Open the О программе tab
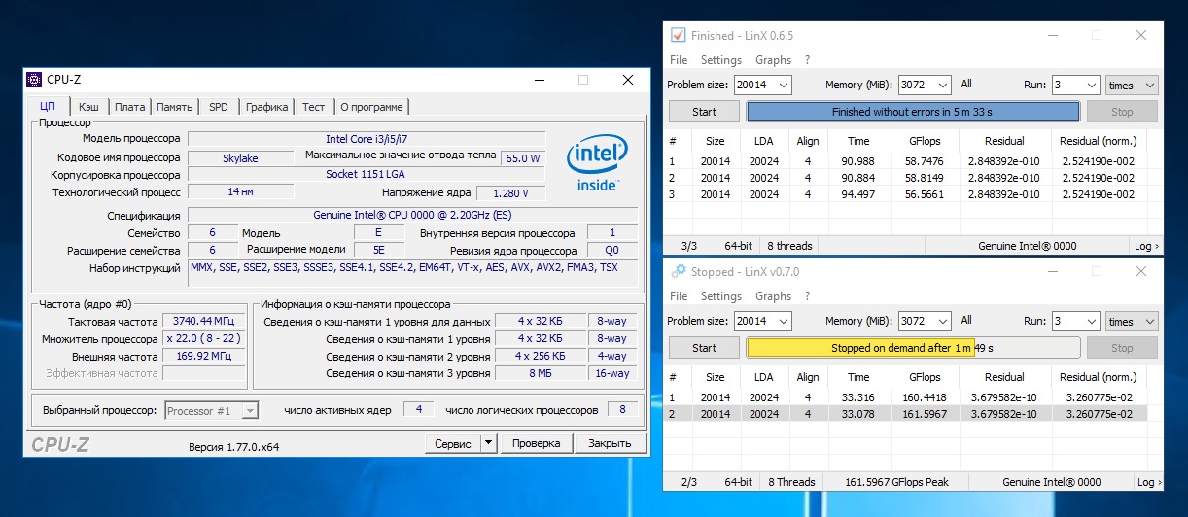1188x517 pixels. pos(371,107)
